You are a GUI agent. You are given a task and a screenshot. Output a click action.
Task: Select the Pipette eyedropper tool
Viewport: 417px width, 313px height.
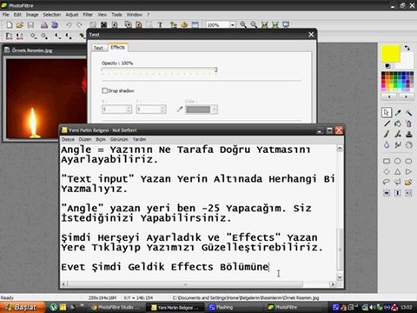pyautogui.click(x=398, y=113)
